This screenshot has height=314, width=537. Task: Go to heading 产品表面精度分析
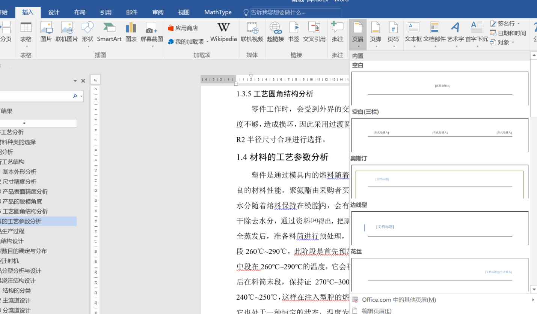click(x=24, y=191)
